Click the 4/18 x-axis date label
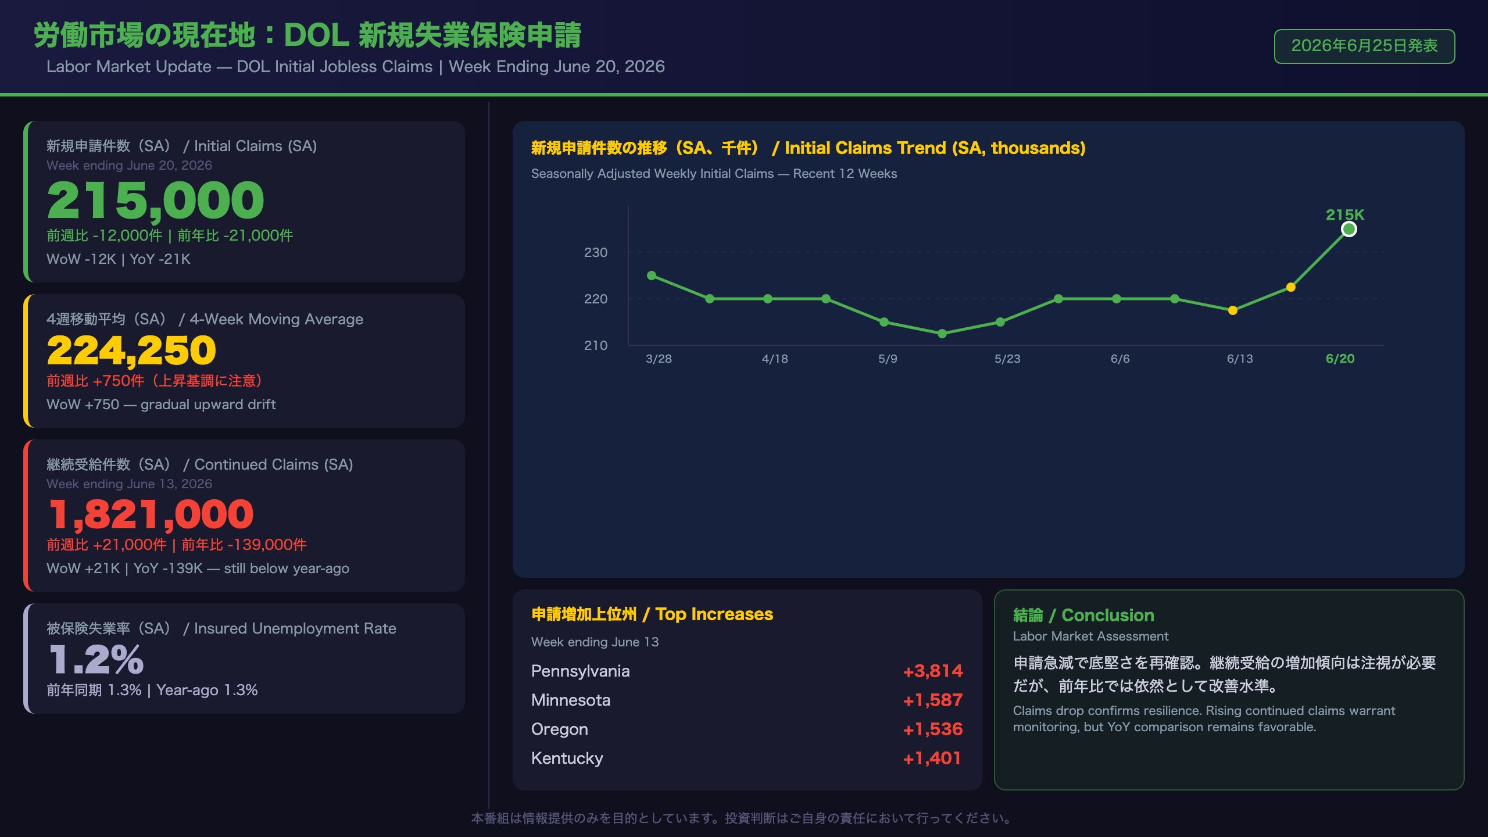 coord(775,359)
